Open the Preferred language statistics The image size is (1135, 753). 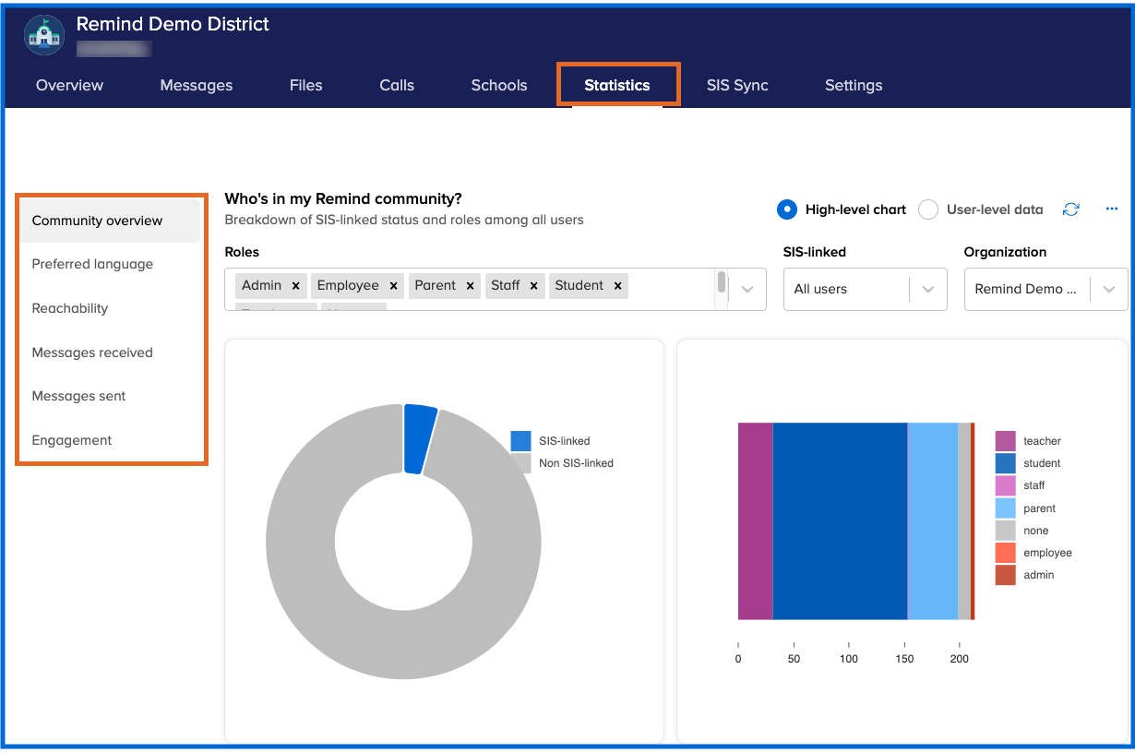92,264
